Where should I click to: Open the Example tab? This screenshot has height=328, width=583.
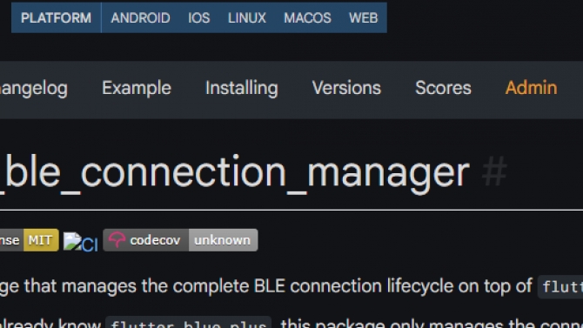(x=137, y=89)
